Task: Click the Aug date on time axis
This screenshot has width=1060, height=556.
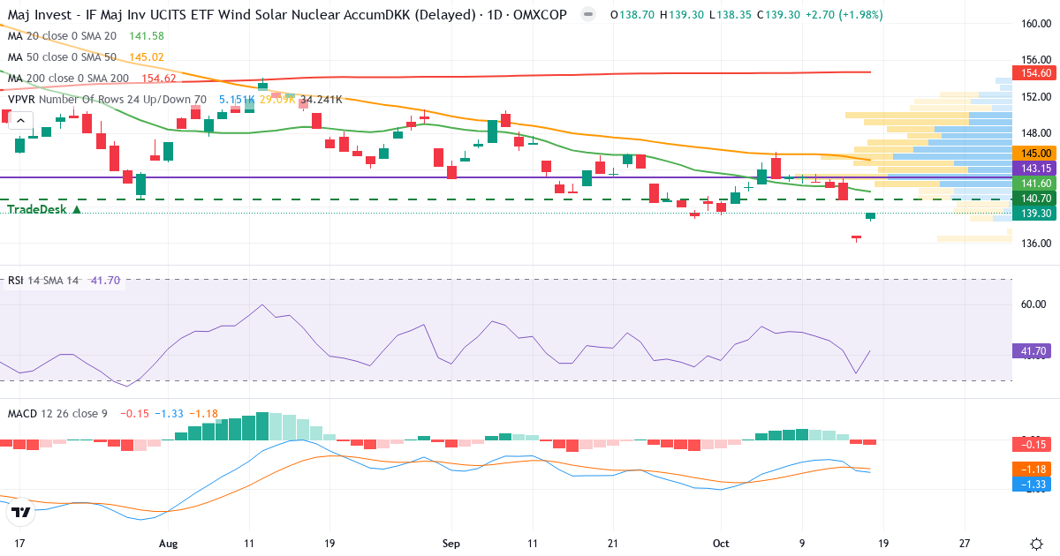Action: (x=170, y=544)
